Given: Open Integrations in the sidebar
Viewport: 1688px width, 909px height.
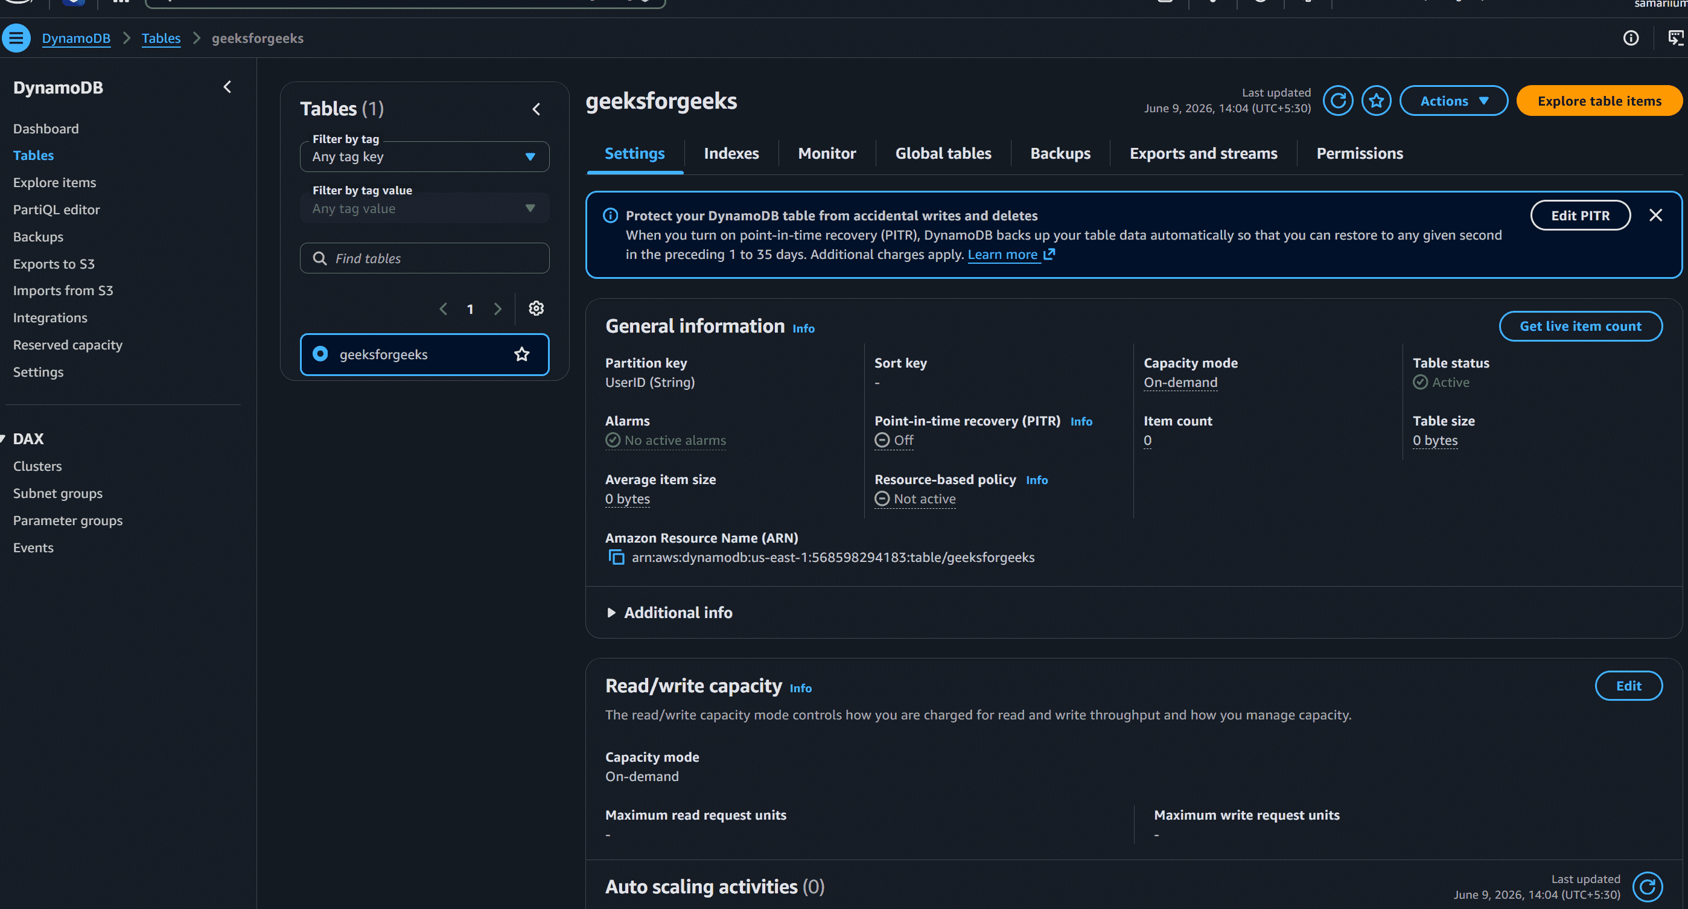Looking at the screenshot, I should tap(50, 318).
